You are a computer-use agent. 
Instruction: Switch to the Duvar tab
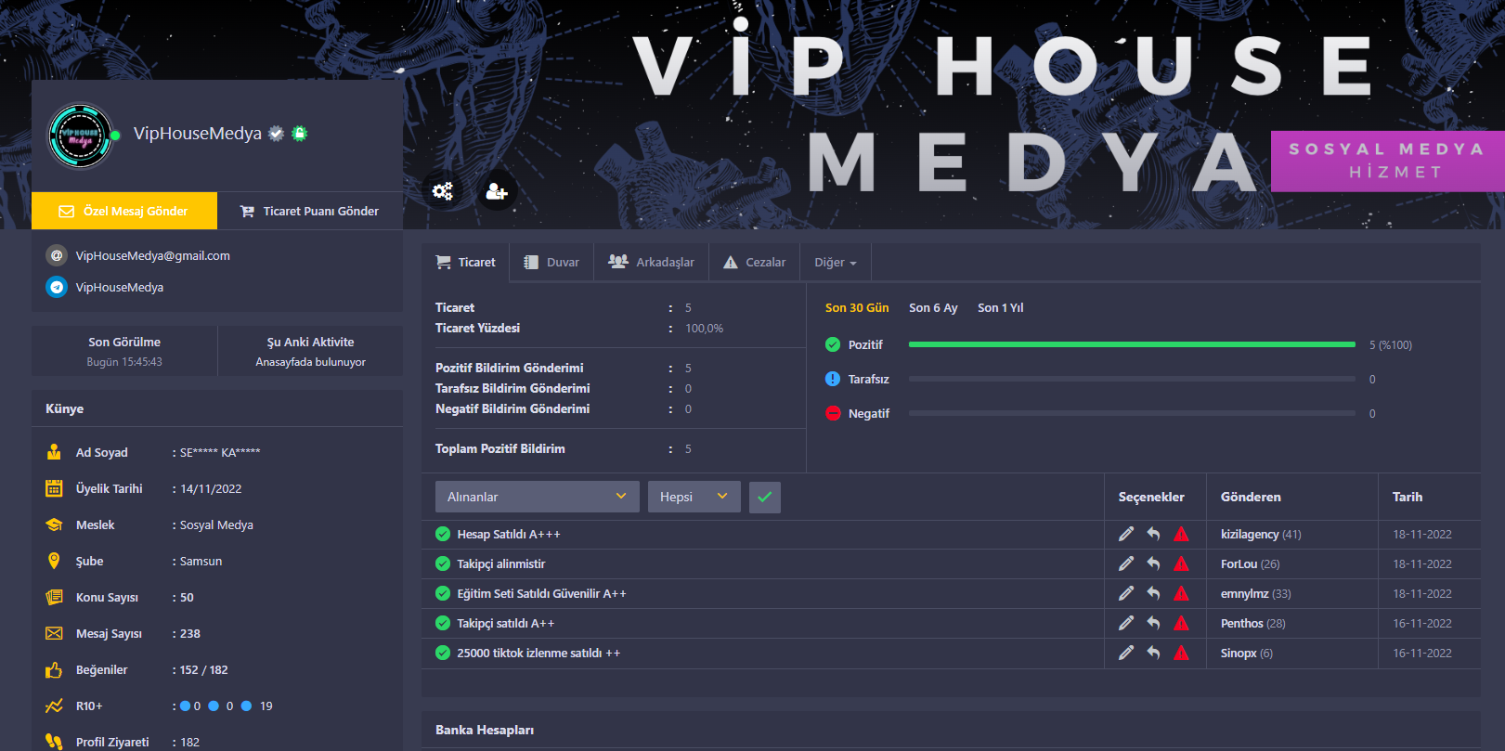[x=551, y=263]
